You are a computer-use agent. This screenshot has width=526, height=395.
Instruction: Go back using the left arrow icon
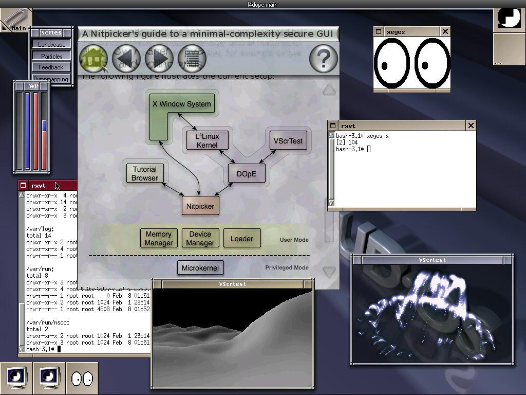(x=126, y=59)
